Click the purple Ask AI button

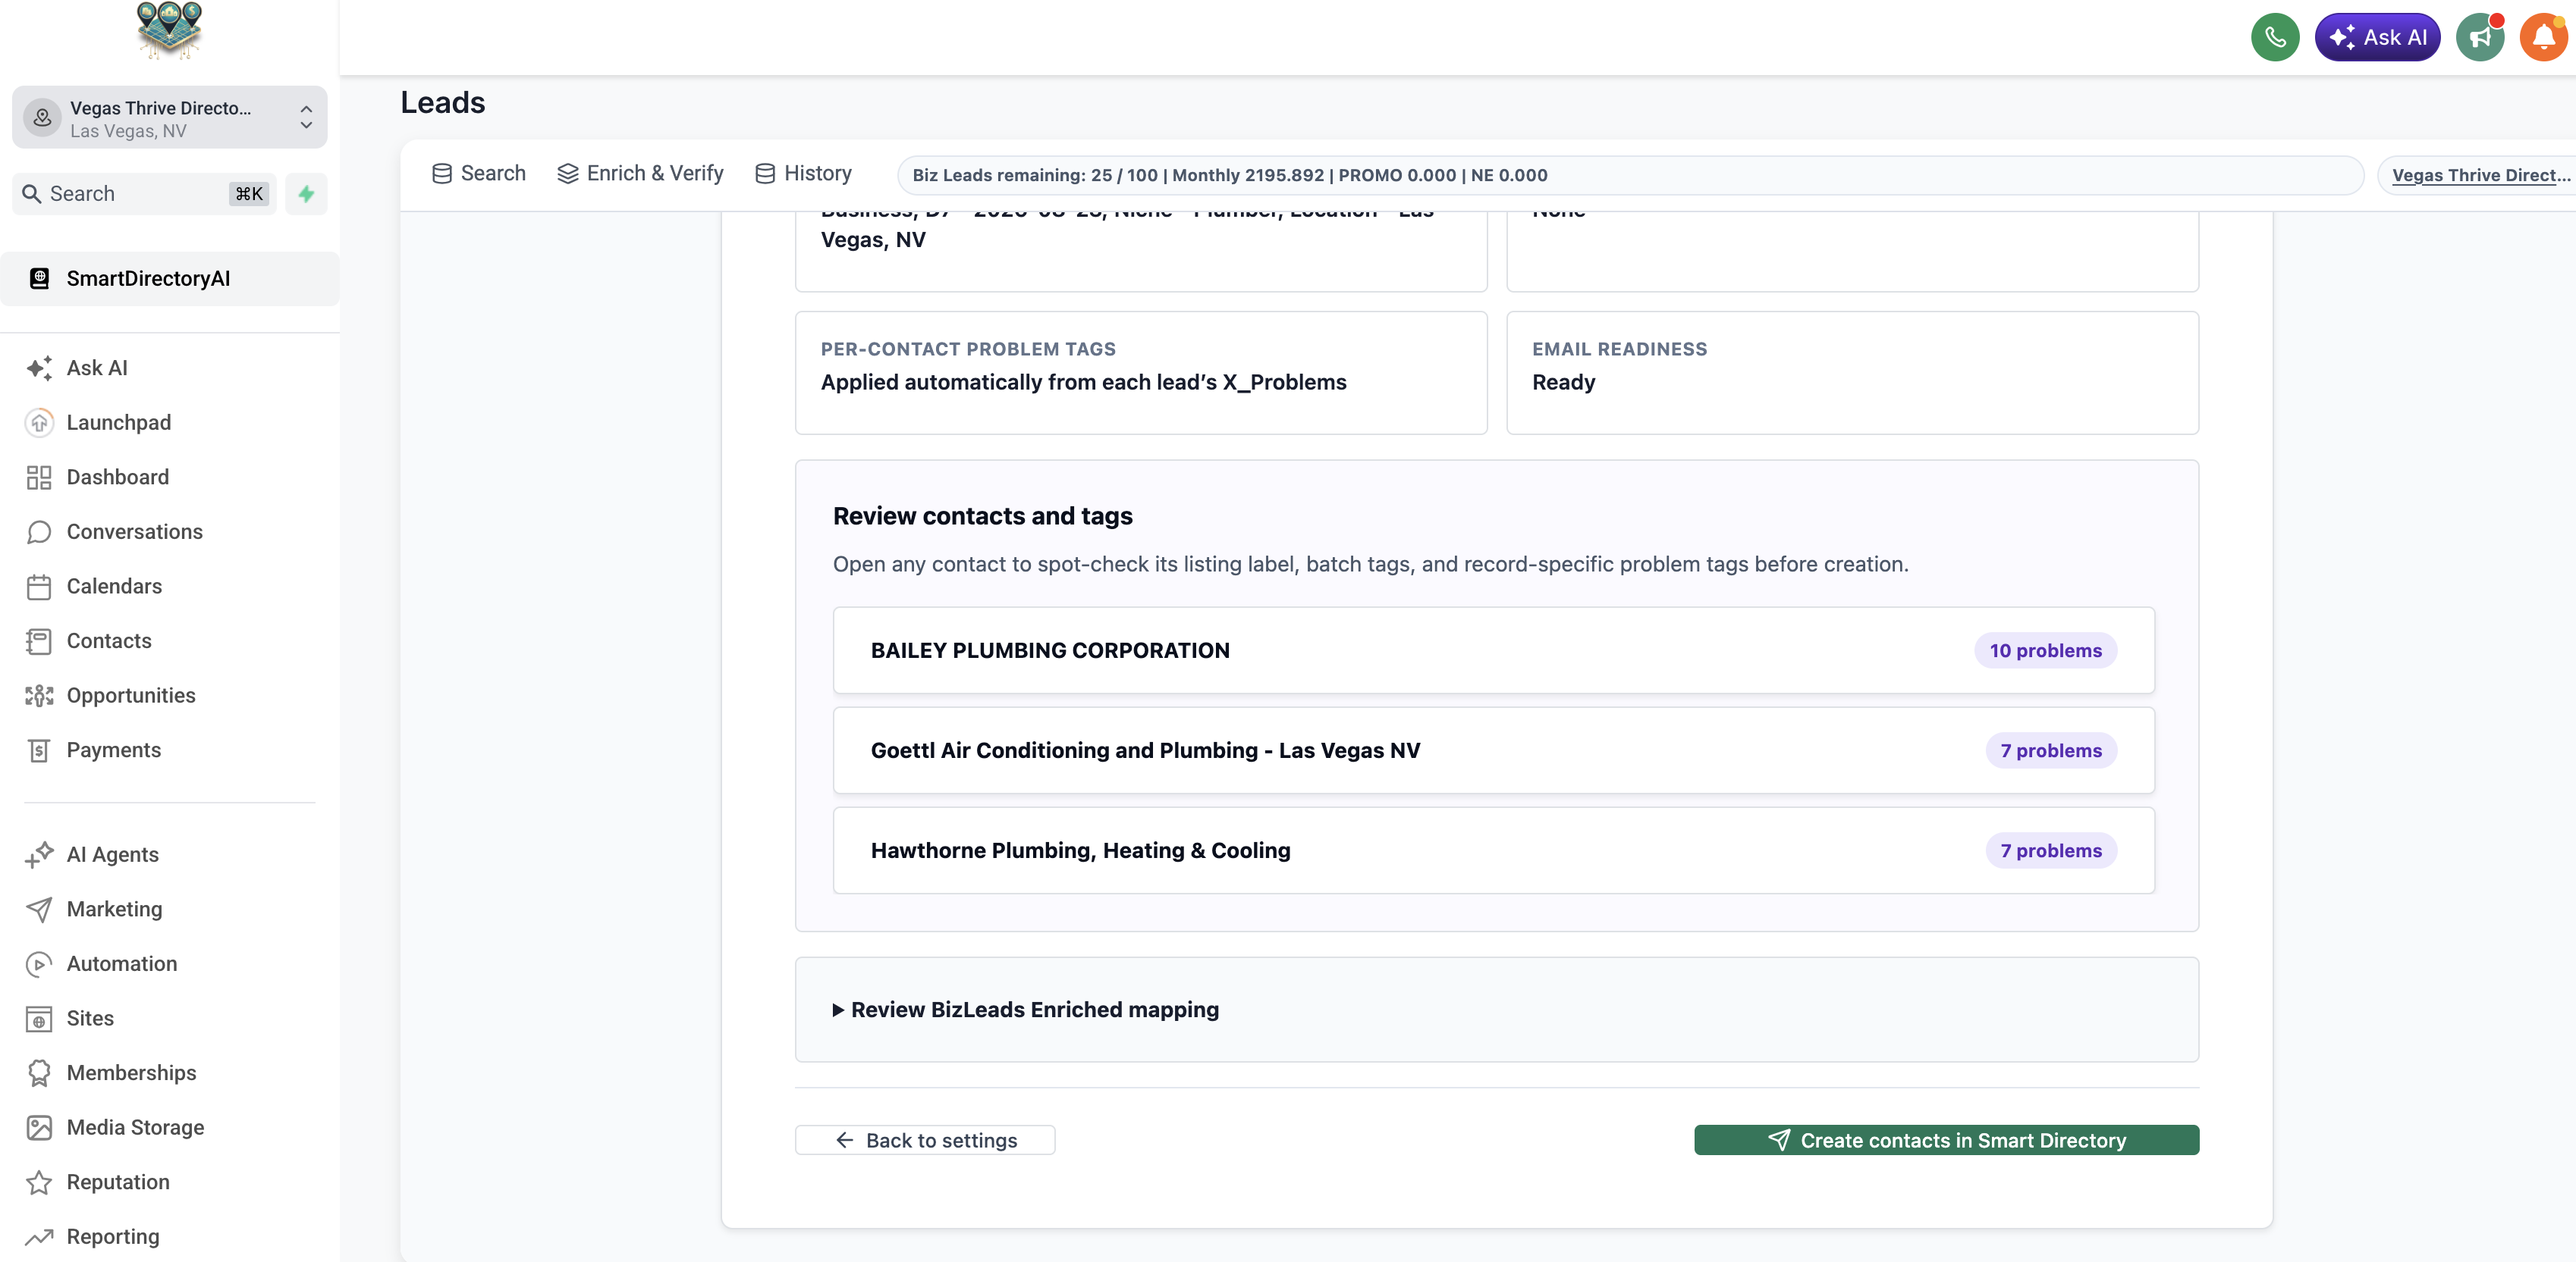[x=2377, y=38]
